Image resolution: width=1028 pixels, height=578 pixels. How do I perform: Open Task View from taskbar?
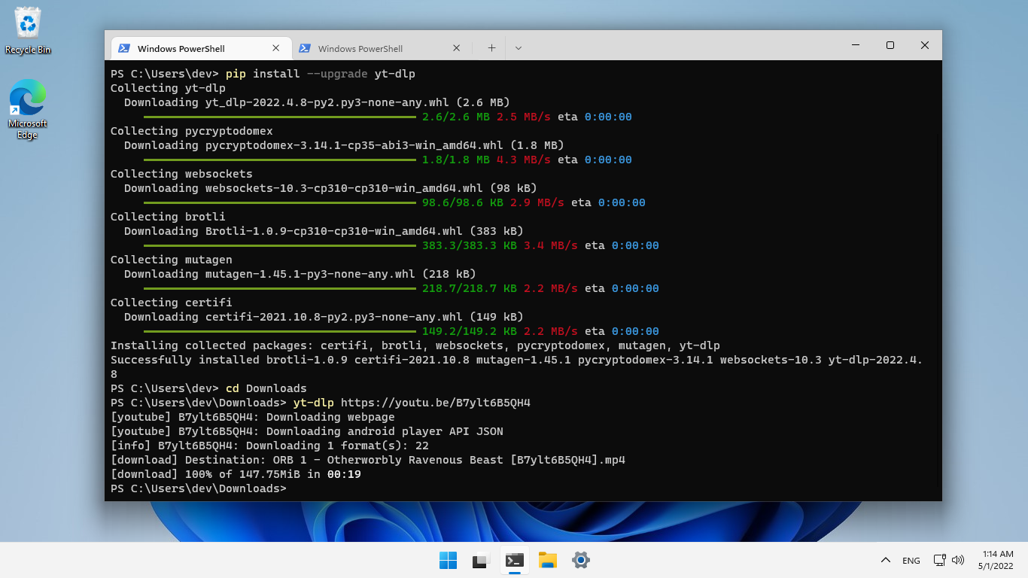[x=481, y=560]
